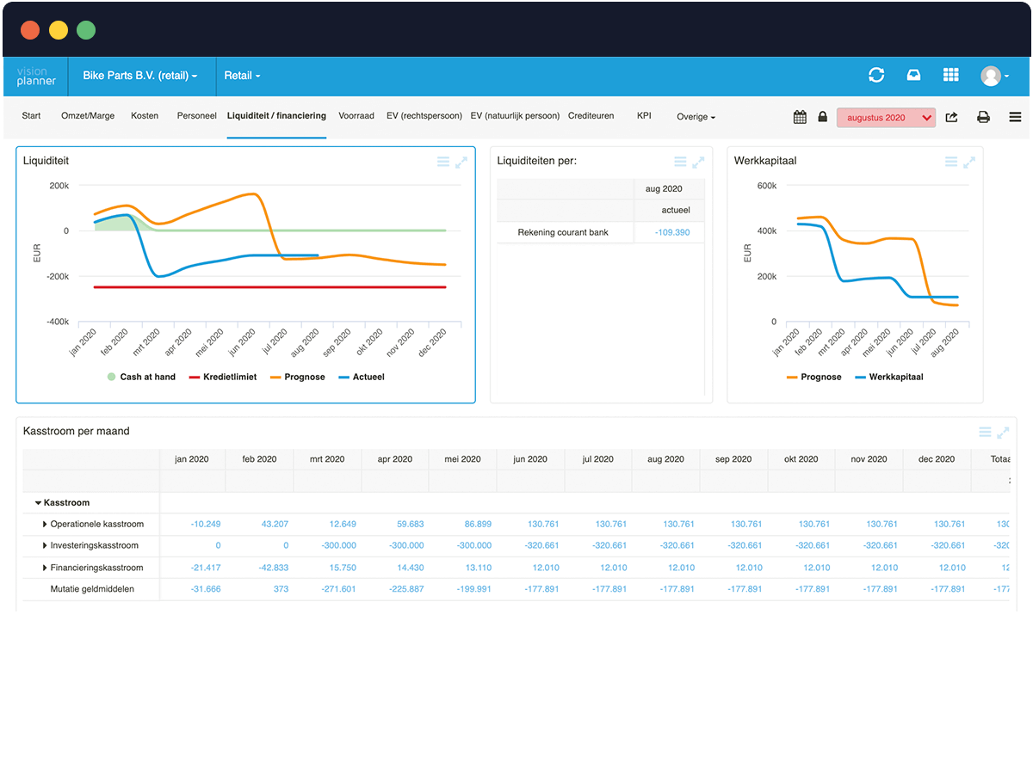Open the KPI tab
1033x774 pixels.
(644, 116)
